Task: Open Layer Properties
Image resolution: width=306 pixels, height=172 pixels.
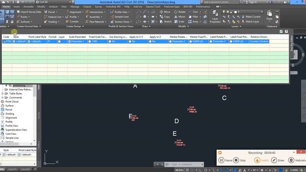Action: (215, 17)
